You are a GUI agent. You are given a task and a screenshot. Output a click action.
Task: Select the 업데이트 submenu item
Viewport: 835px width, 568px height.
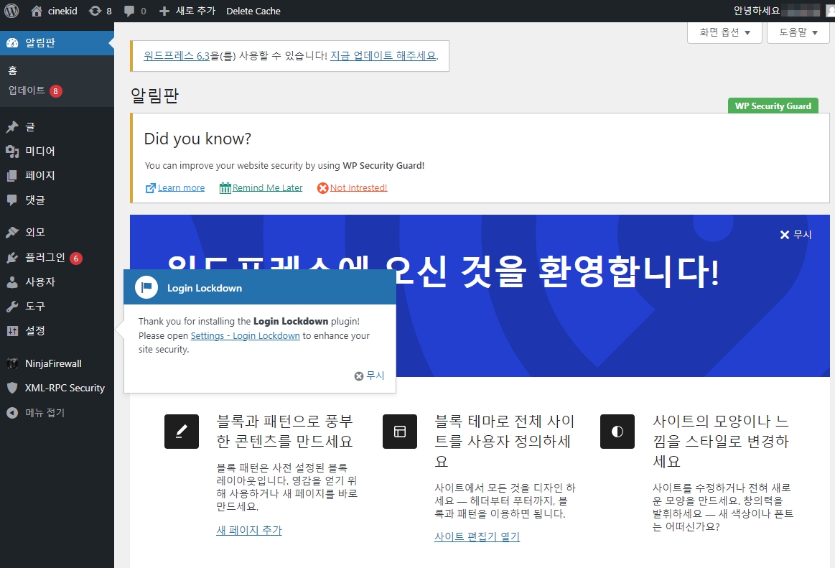(27, 90)
